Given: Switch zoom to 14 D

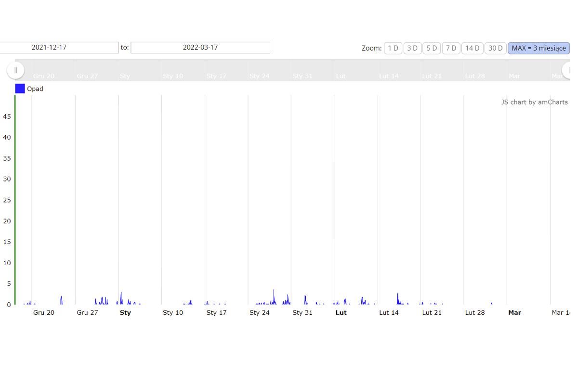Looking at the screenshot, I should (x=472, y=48).
